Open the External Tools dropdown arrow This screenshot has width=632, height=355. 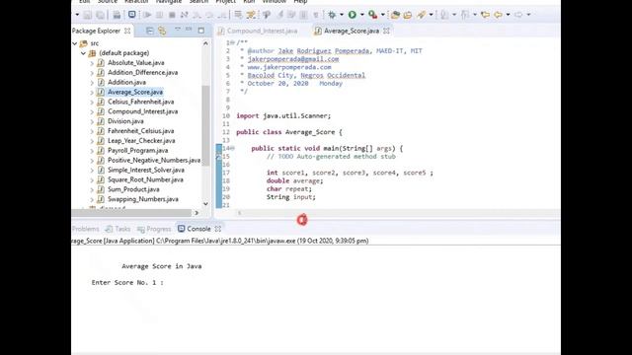click(383, 15)
